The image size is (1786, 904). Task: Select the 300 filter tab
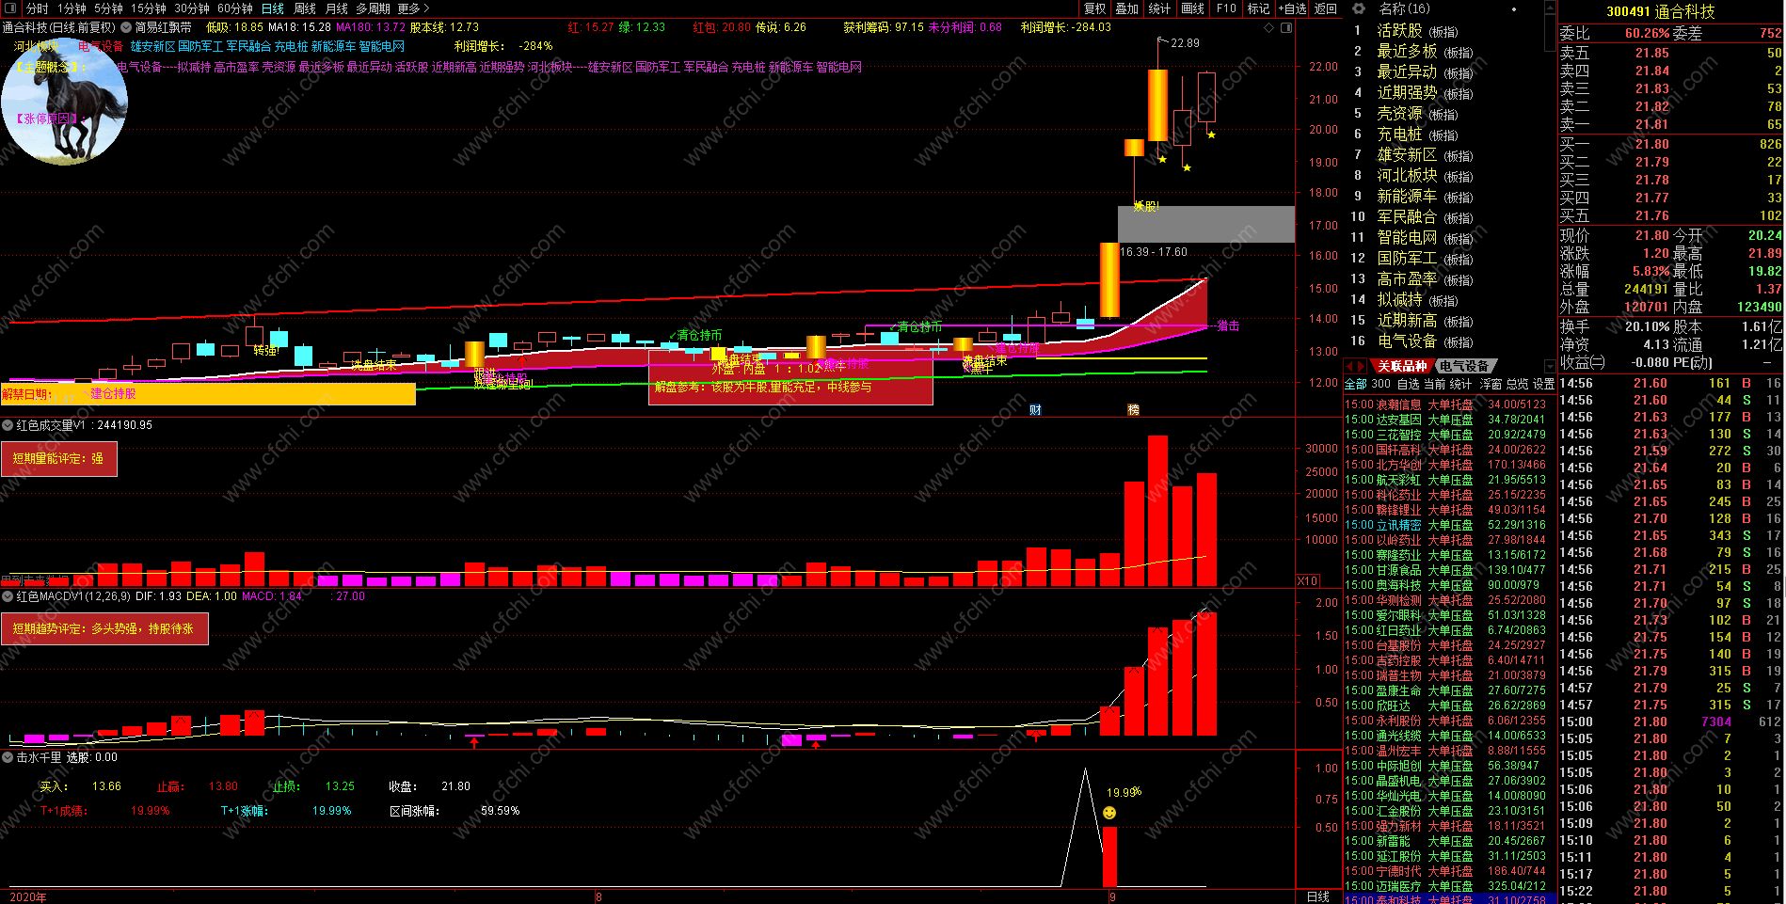(1380, 384)
